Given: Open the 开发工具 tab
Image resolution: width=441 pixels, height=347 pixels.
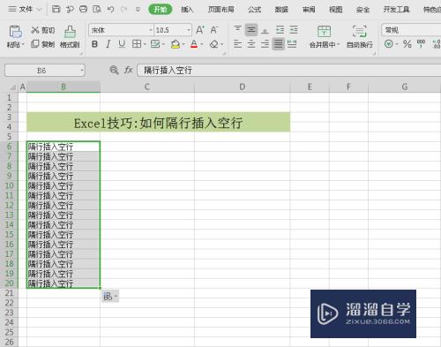Looking at the screenshot, I should (396, 10).
